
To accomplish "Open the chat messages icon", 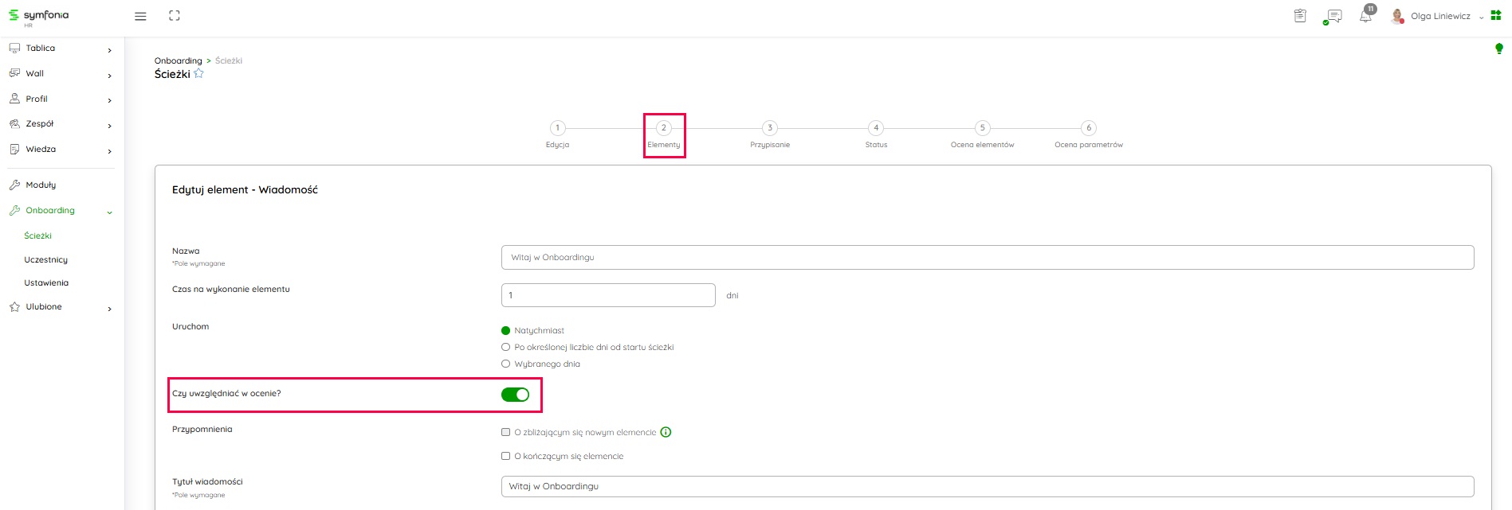I will tap(1333, 16).
